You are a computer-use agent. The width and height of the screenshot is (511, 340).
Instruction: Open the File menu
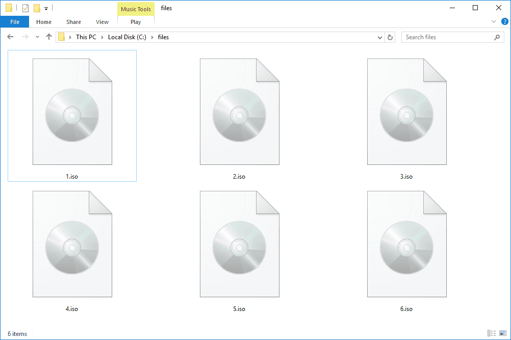click(x=15, y=22)
